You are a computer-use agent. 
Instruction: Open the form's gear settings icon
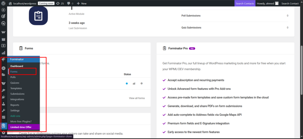(141, 83)
